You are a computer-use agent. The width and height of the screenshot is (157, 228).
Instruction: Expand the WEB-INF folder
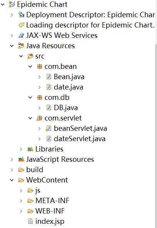[x=21, y=211]
